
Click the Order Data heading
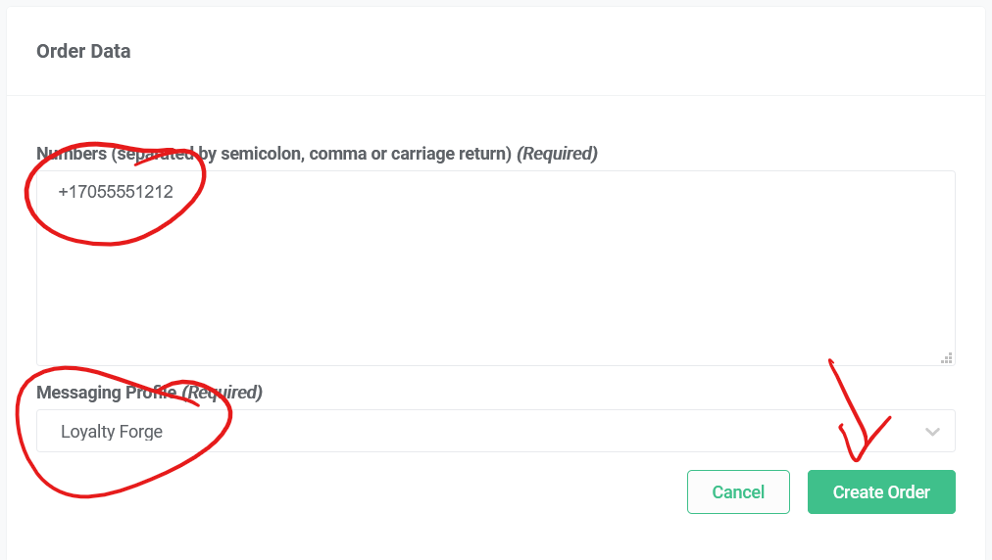pyautogui.click(x=83, y=51)
